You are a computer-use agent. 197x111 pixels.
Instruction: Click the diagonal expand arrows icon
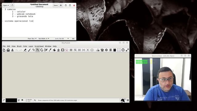127,50
